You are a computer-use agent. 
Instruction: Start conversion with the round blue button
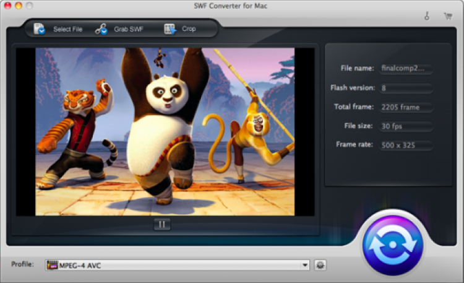pos(392,245)
